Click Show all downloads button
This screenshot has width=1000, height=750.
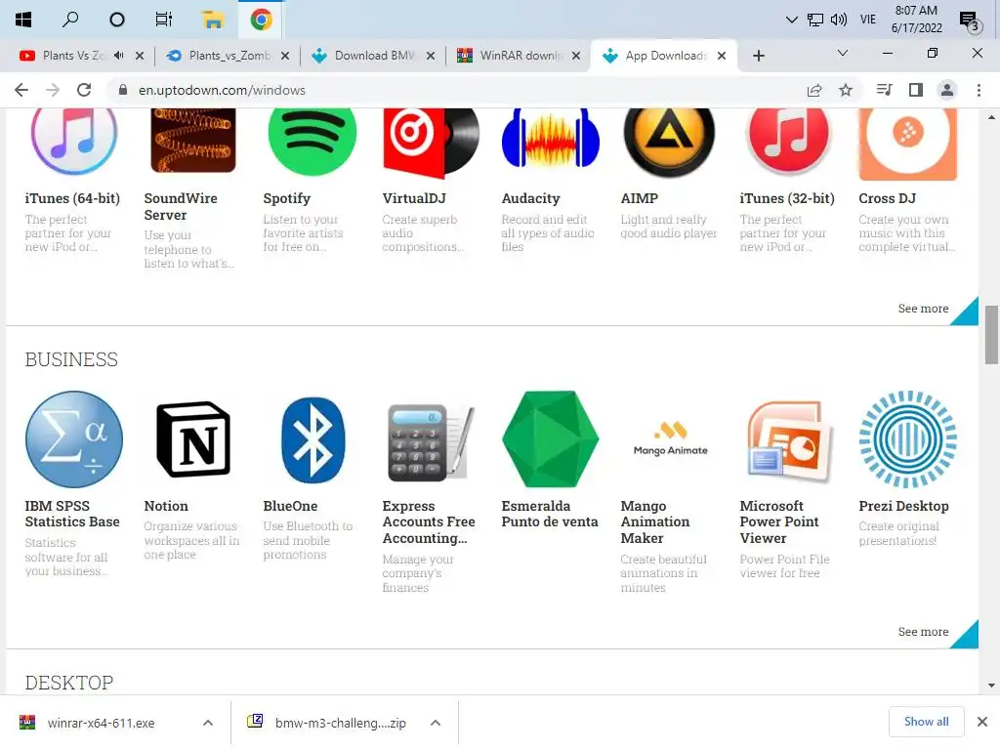[x=926, y=722]
